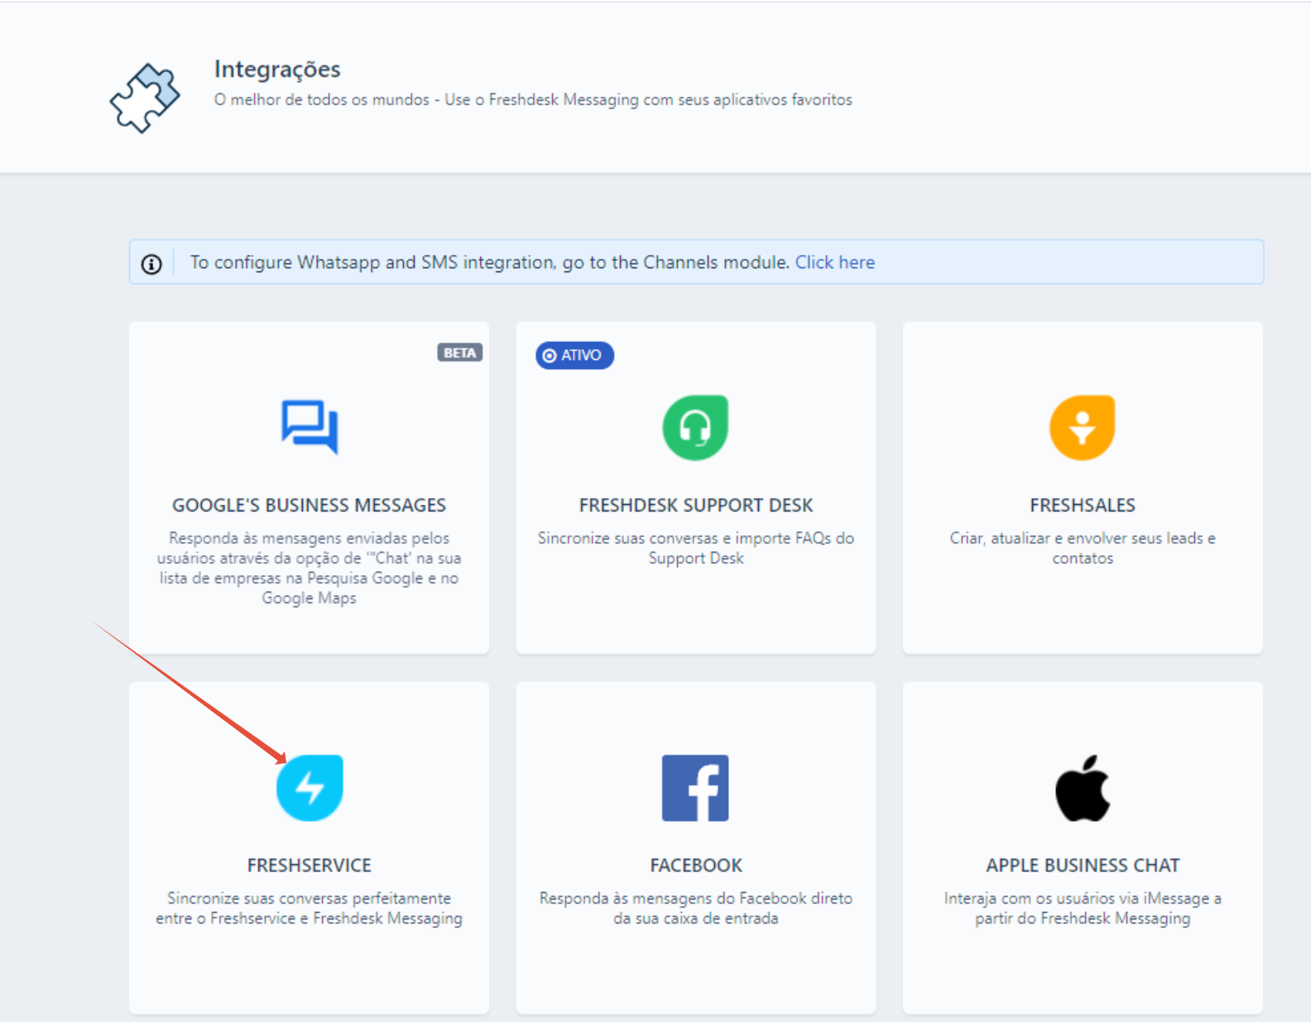Screen dimensions: 1311x1022
Task: Click the info icon in the banner
Action: [151, 264]
